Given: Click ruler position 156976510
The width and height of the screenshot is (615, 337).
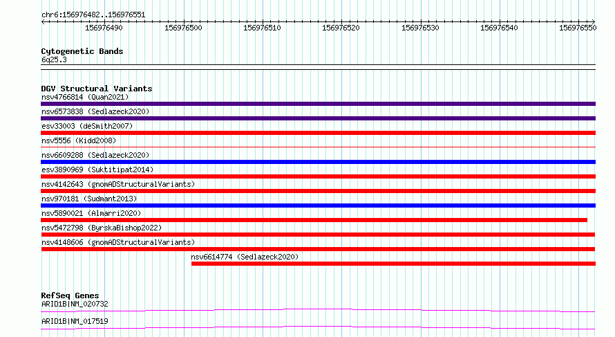Looking at the screenshot, I should click(262, 28).
